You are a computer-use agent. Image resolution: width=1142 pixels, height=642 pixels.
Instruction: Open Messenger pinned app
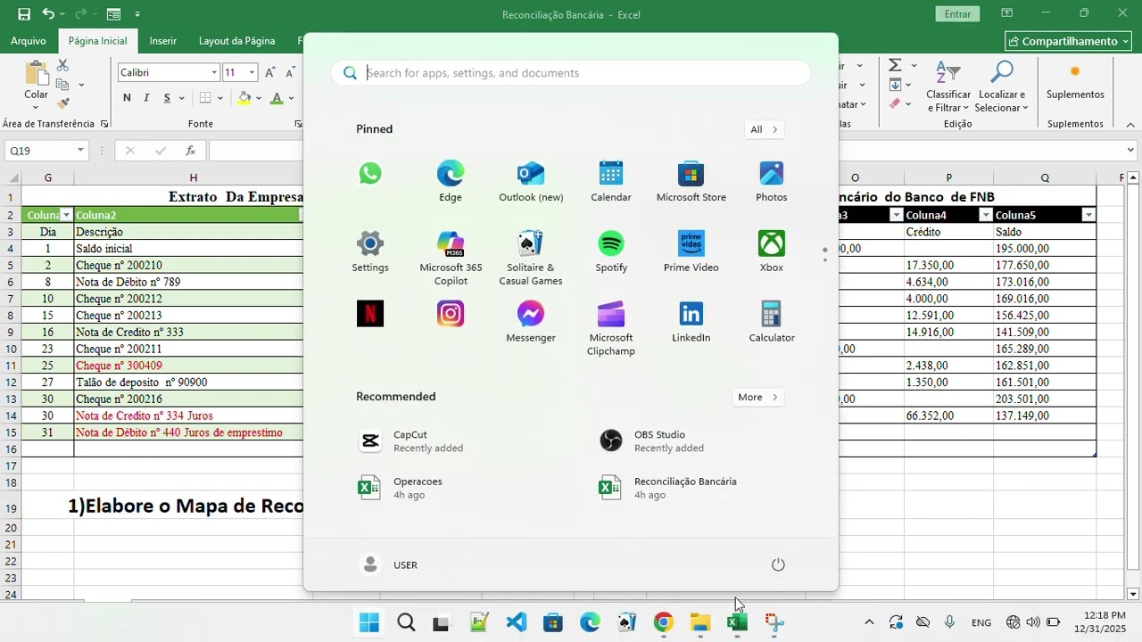[531, 322]
